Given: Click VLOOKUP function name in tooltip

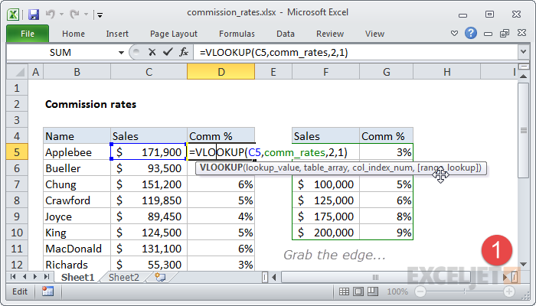Looking at the screenshot, I should coord(221,168).
